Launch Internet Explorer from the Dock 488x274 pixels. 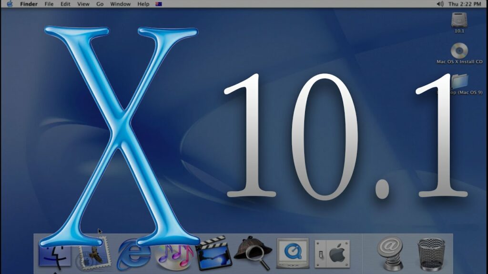[x=133, y=254]
